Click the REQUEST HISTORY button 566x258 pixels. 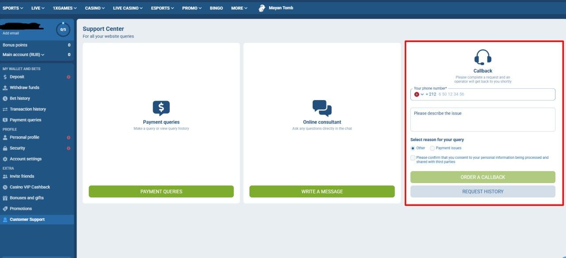tap(482, 191)
